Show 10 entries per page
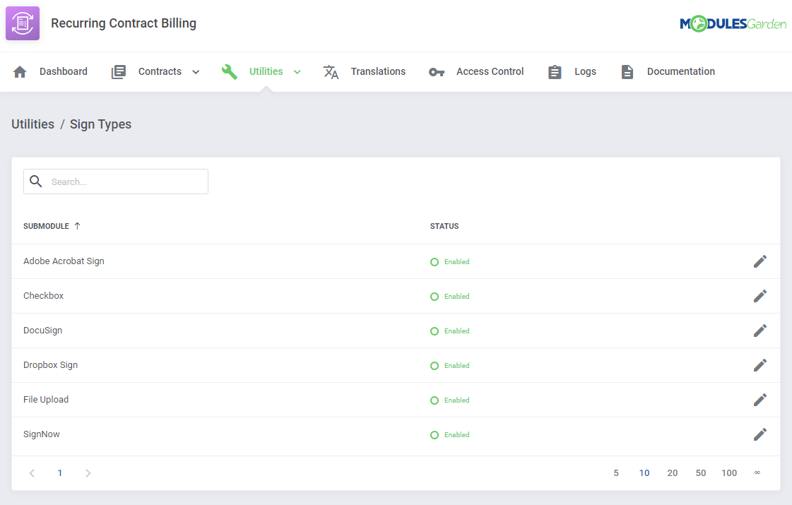Viewport: 792px width, 505px height. (644, 473)
